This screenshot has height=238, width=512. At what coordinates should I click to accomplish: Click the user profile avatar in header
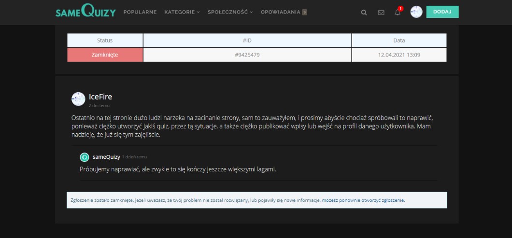(x=416, y=12)
